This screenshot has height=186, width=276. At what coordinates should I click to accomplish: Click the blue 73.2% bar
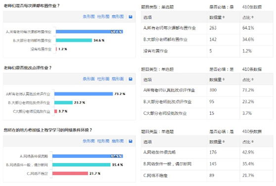point(84,94)
